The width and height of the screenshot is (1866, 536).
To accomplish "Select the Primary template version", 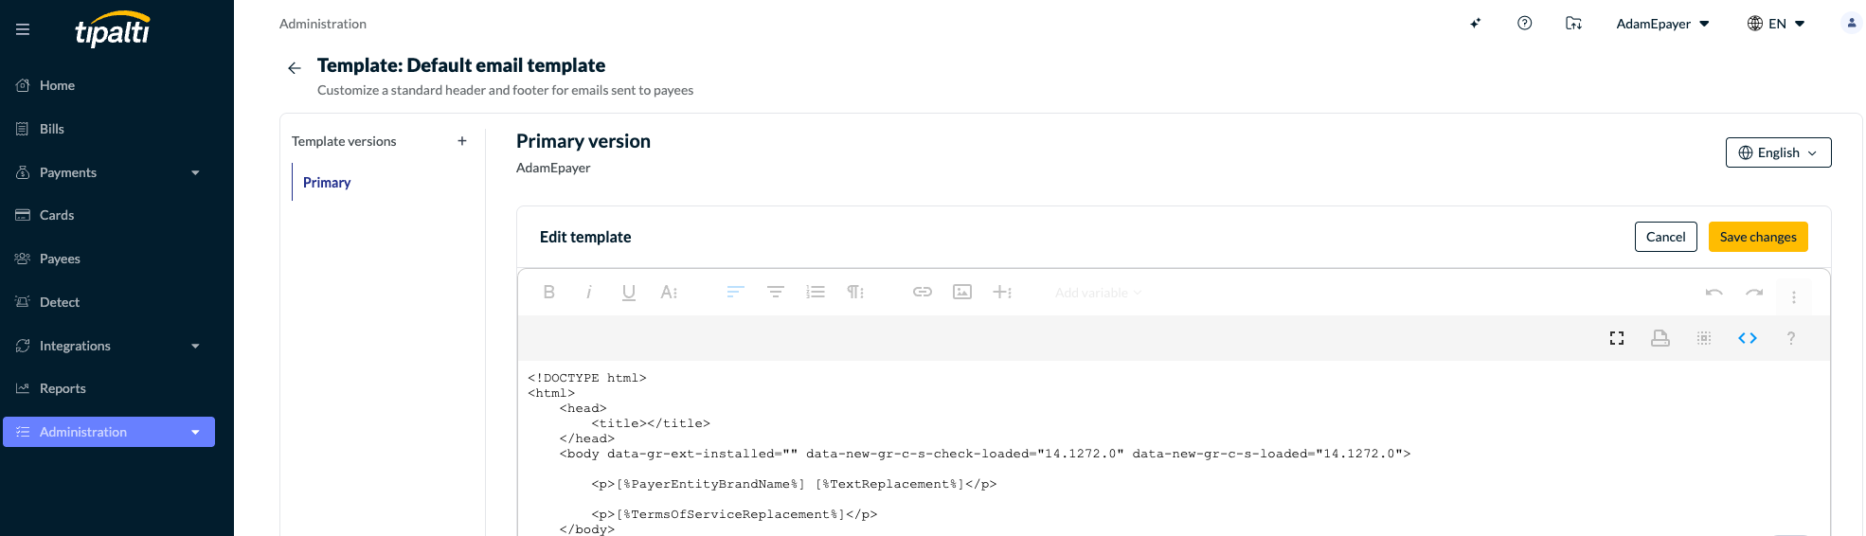I will [327, 183].
